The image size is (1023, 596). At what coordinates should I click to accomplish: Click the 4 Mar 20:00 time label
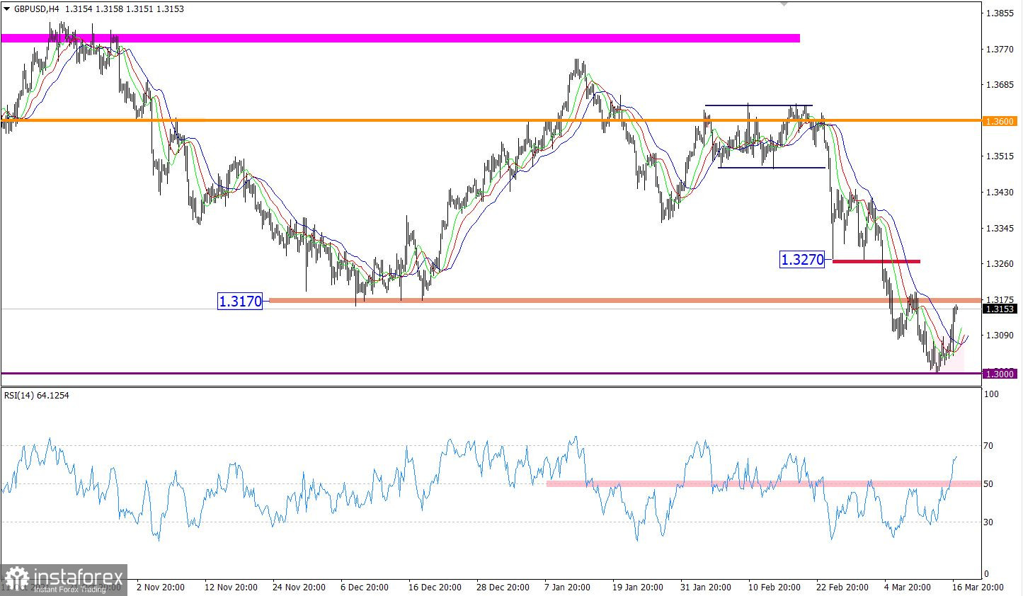(x=908, y=588)
